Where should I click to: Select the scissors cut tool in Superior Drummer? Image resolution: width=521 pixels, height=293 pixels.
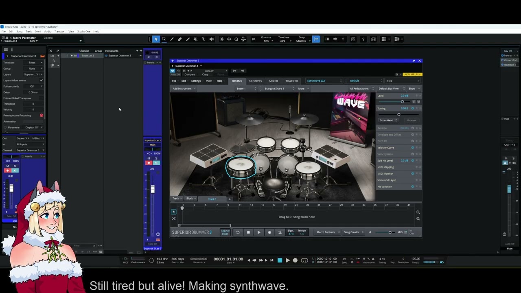pos(173,219)
